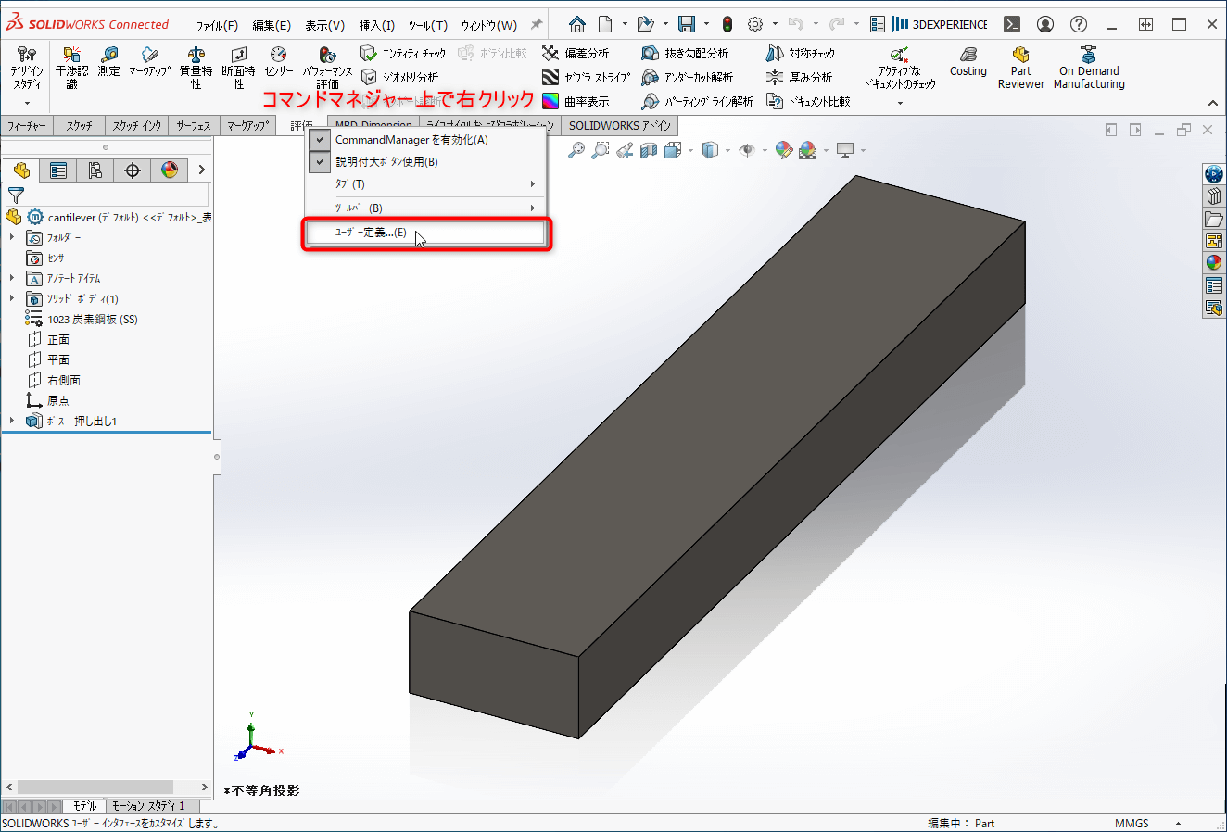The height and width of the screenshot is (832, 1227).
Task: Click the Part Reviewer button
Action: coord(1020,65)
